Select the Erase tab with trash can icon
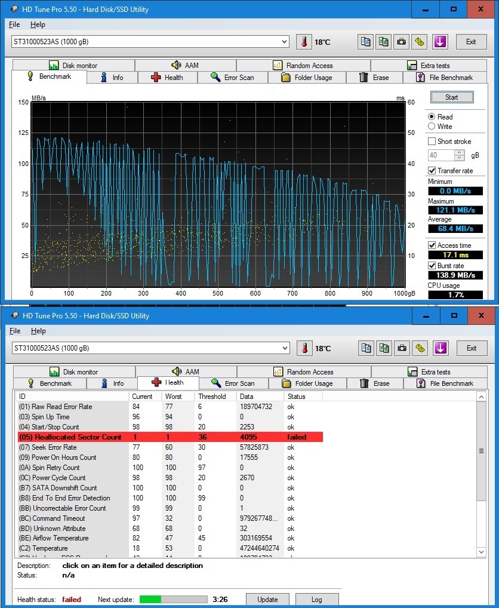 point(375,77)
